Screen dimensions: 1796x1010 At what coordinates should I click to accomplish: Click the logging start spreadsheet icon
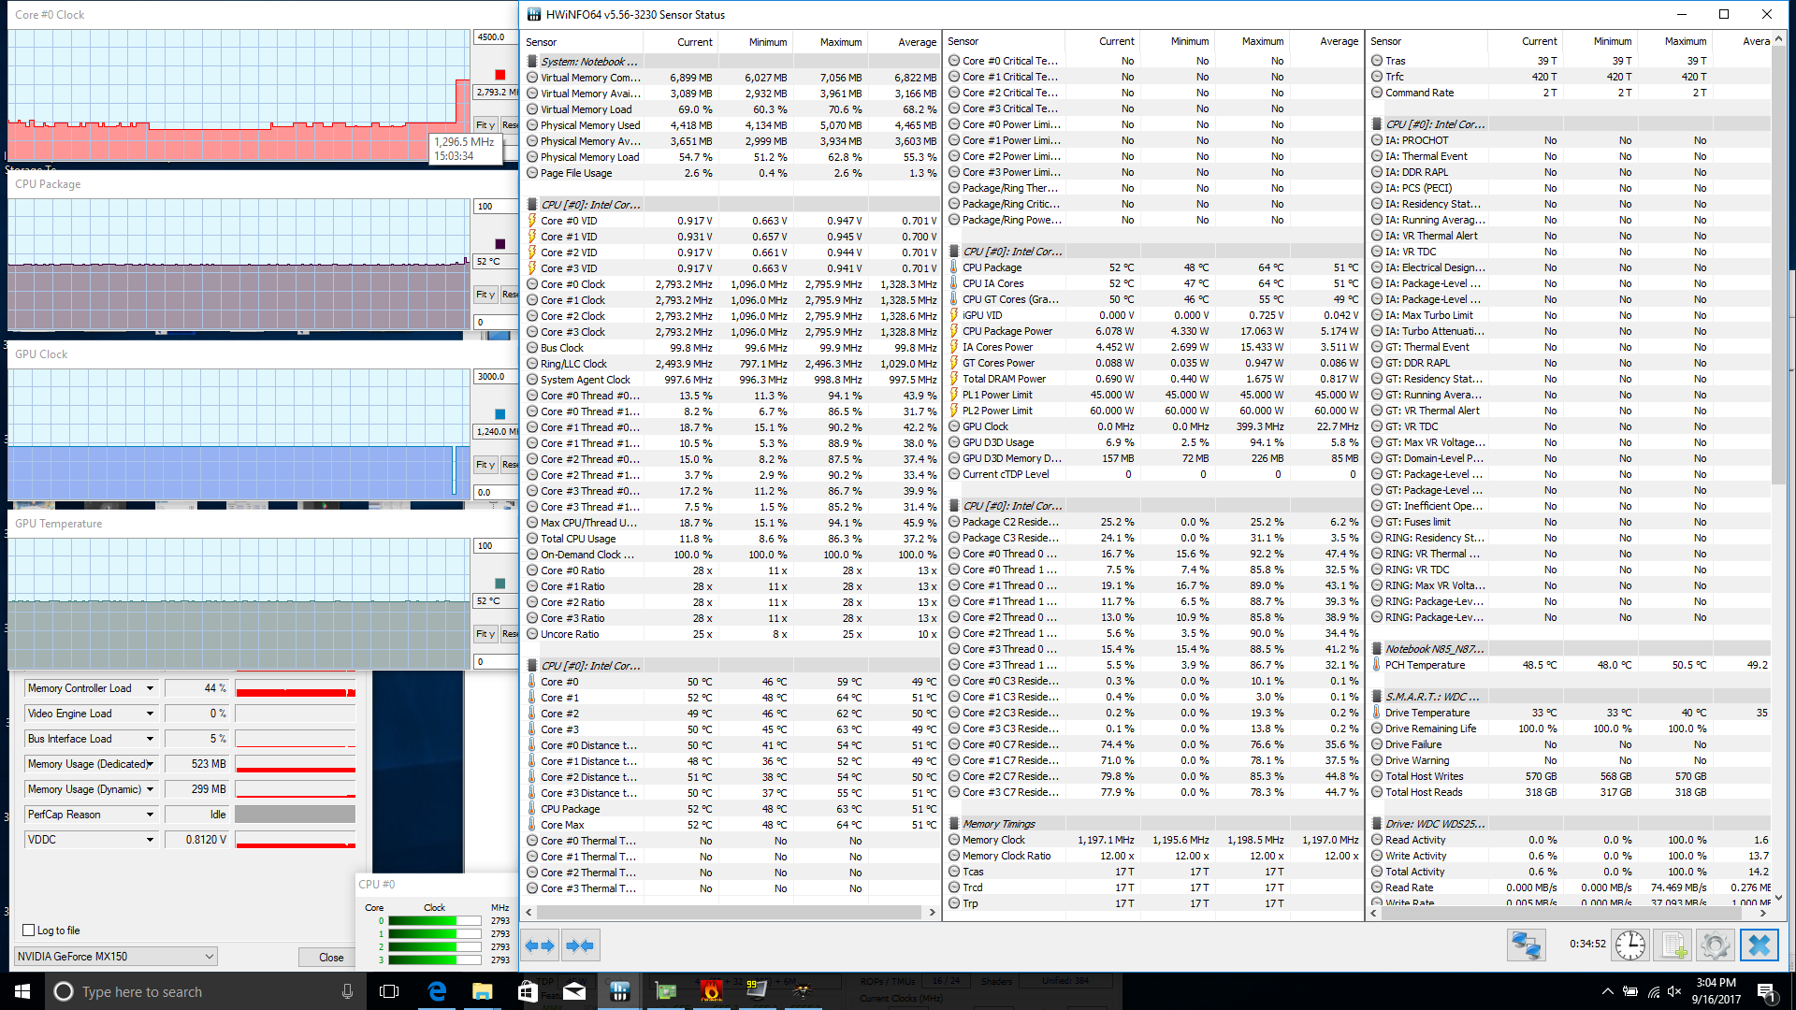(1673, 945)
